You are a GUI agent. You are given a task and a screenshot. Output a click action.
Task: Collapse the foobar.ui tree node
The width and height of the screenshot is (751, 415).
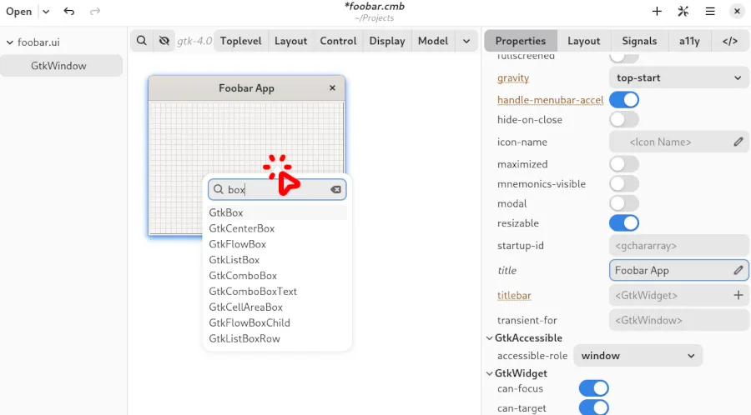click(x=9, y=42)
